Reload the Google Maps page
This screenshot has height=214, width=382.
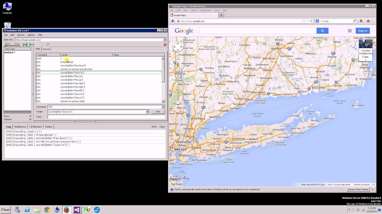(311, 21)
